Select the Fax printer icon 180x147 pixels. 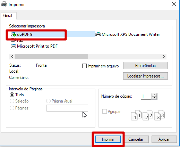pos(14,41)
